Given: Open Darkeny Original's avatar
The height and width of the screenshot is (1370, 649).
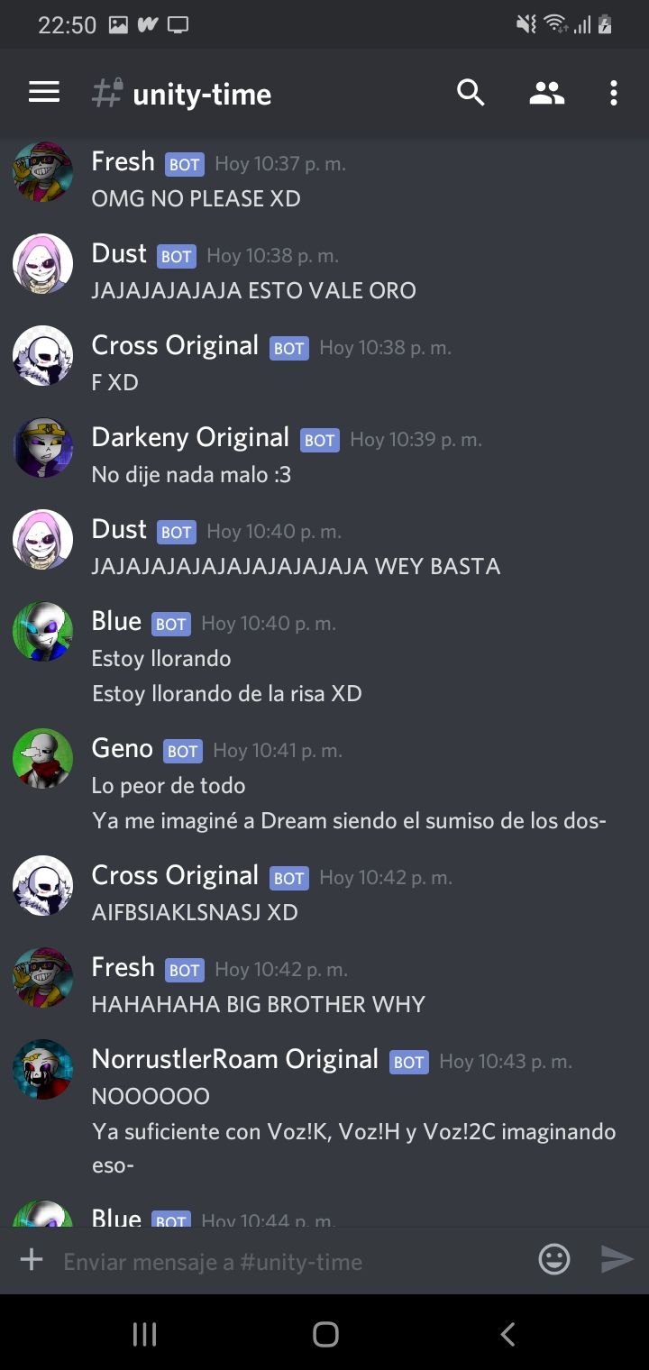Looking at the screenshot, I should tap(42, 447).
